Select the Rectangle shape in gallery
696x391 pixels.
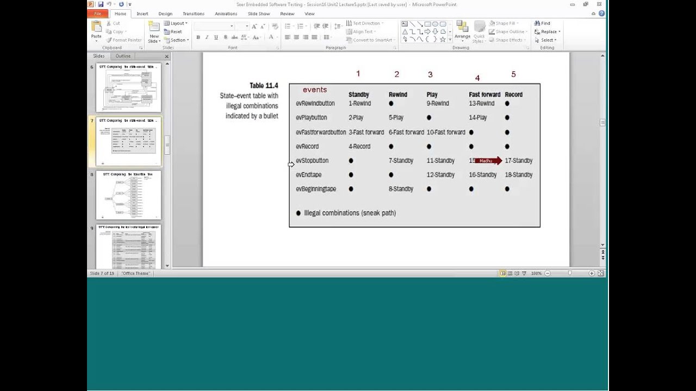pyautogui.click(x=428, y=24)
